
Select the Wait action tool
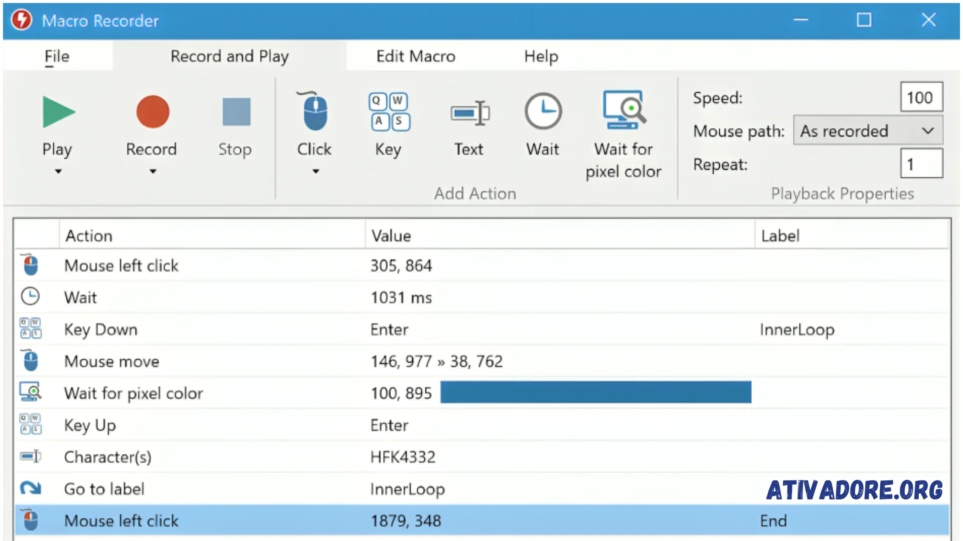(542, 125)
